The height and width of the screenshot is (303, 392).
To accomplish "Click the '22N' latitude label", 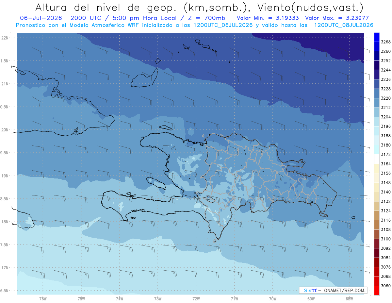I will pyautogui.click(x=6, y=38).
